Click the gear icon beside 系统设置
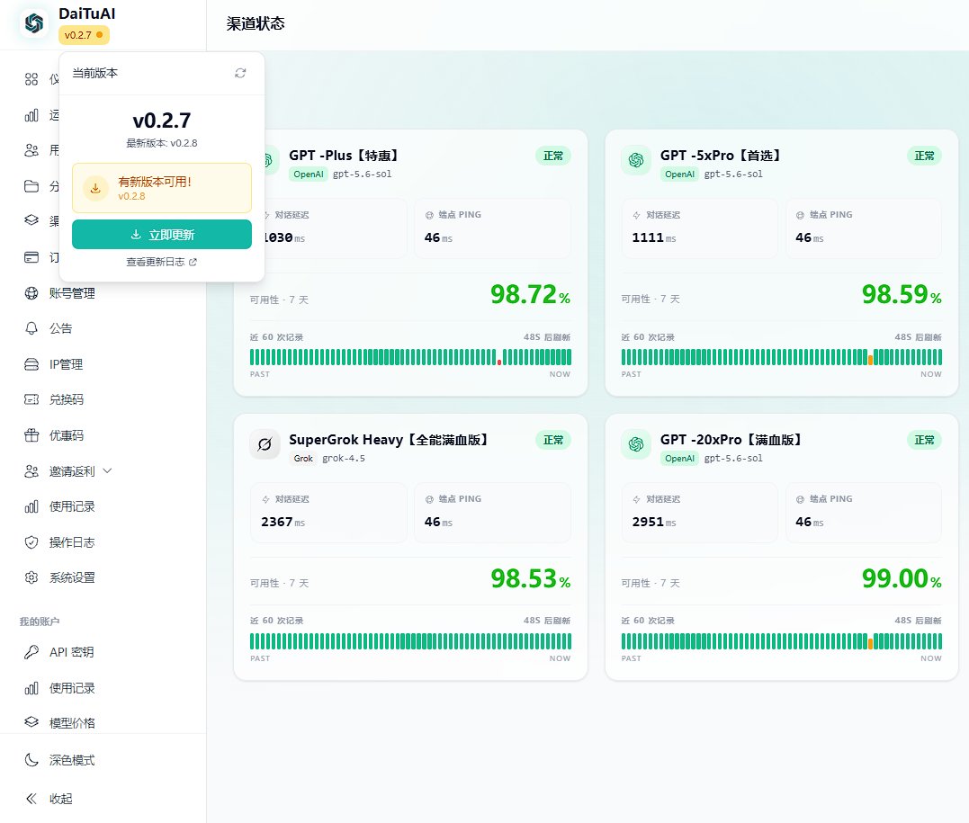Image resolution: width=969 pixels, height=823 pixels. tap(31, 577)
